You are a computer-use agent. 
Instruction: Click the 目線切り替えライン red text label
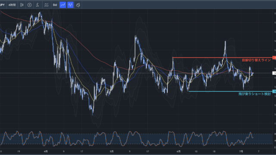(256, 60)
